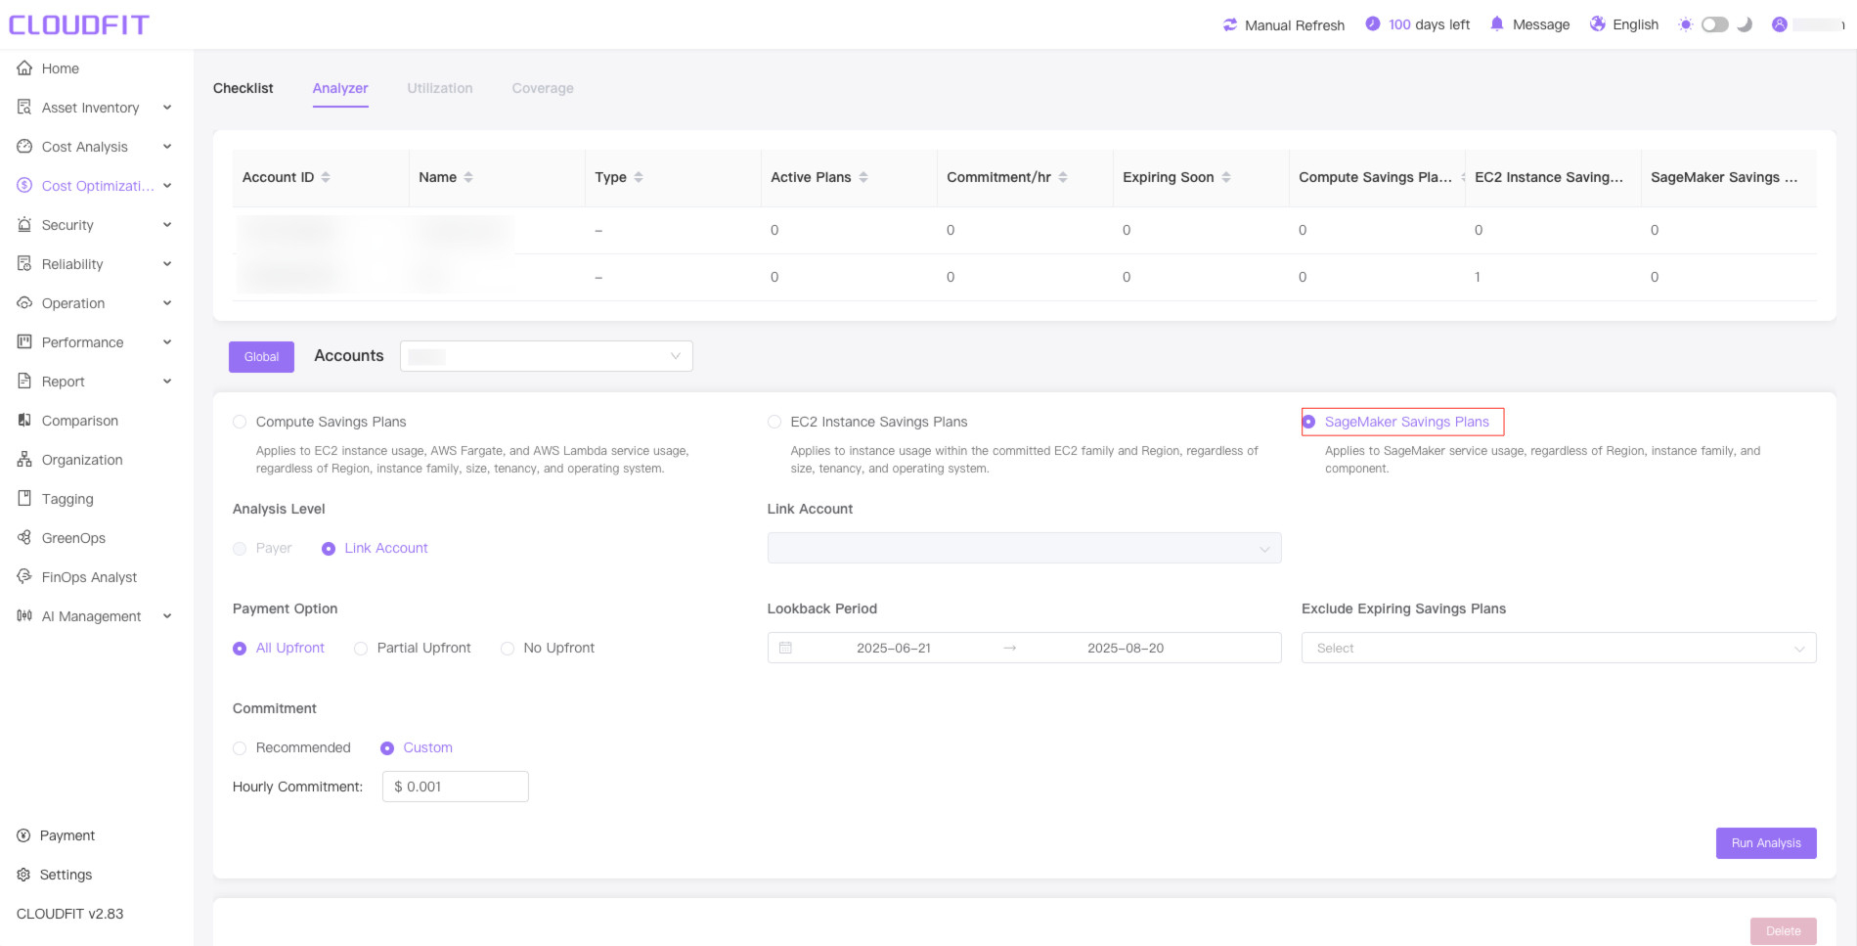
Task: Click the FinOps Analyst icon
Action: (x=24, y=577)
